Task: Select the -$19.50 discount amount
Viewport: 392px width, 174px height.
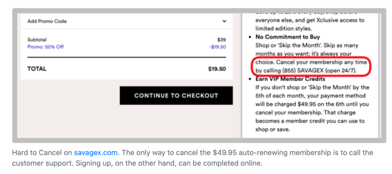Action: click(217, 47)
